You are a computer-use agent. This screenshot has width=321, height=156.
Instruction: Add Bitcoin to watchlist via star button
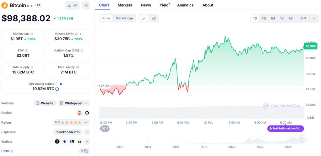click(x=72, y=5)
